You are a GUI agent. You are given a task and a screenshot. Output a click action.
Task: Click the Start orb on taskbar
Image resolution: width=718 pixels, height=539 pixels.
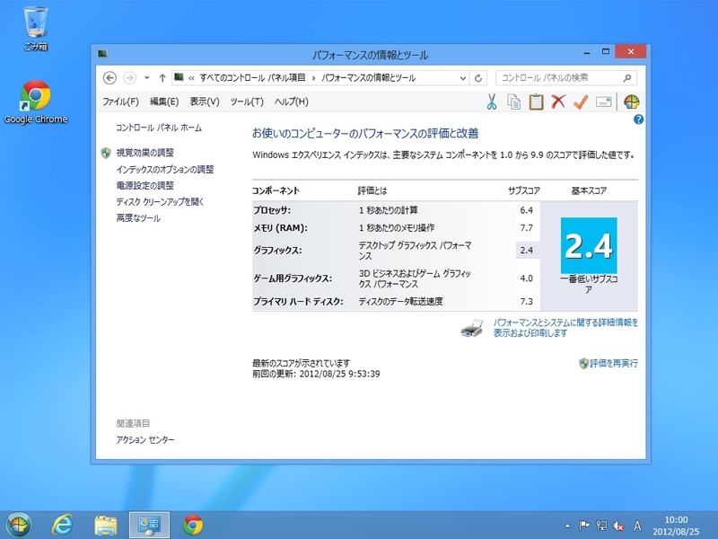click(x=19, y=525)
